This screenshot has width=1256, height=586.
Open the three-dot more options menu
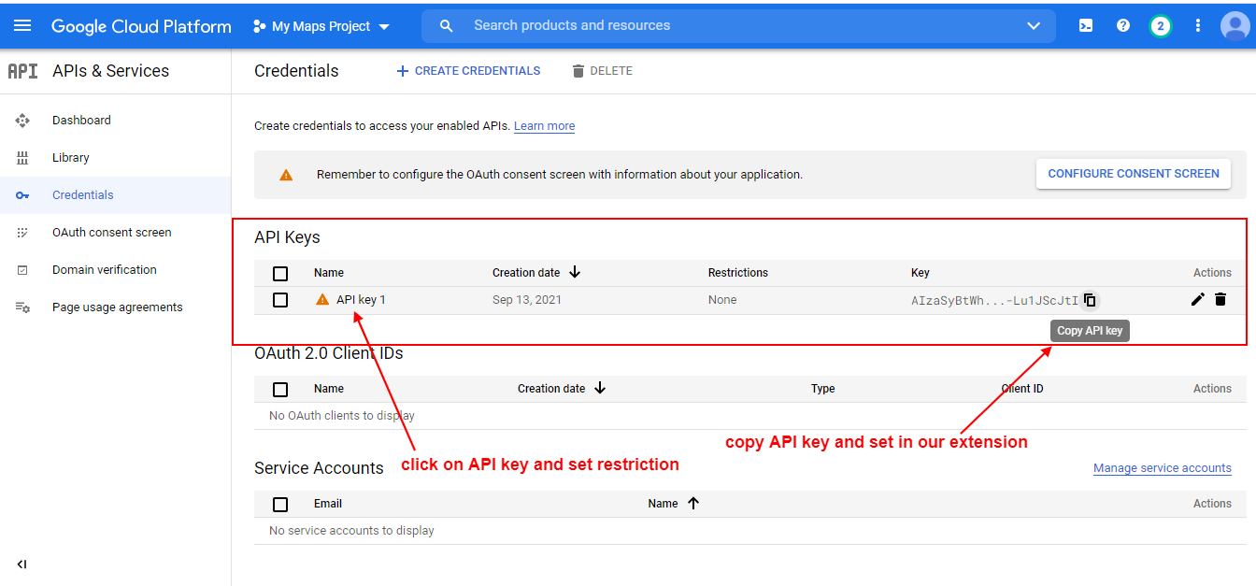pyautogui.click(x=1198, y=25)
